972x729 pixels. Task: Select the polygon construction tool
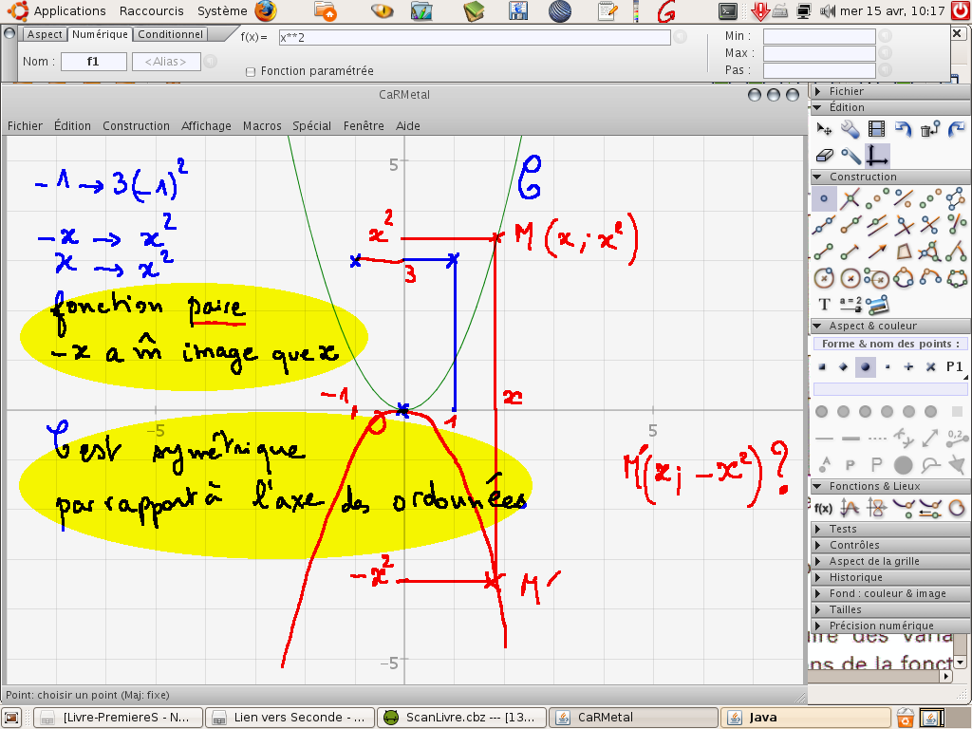904,252
